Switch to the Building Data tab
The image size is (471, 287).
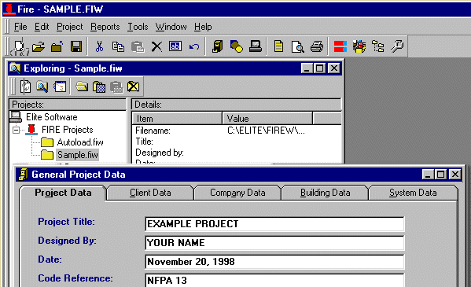[326, 193]
